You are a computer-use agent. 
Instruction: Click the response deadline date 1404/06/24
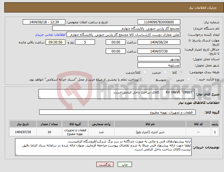tap(159, 42)
